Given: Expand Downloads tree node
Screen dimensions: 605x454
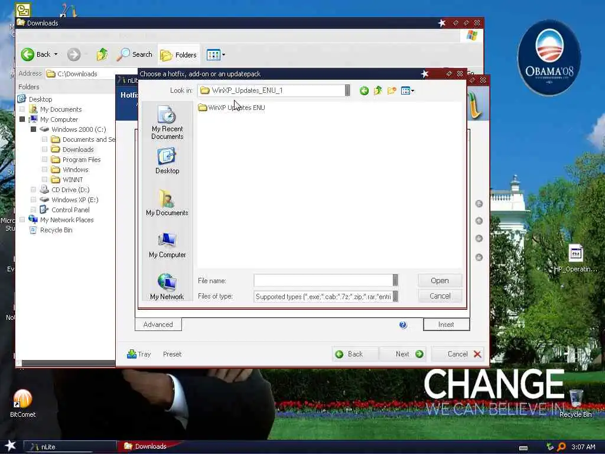Looking at the screenshot, I should 44,150.
